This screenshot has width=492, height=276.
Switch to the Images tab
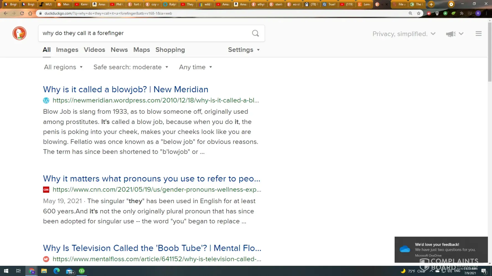67,50
